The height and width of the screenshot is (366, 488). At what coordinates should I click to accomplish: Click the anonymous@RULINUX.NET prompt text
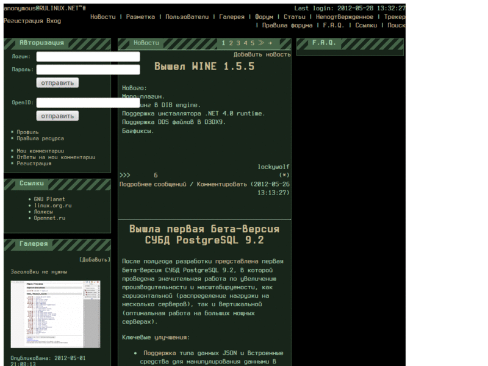pos(45,9)
